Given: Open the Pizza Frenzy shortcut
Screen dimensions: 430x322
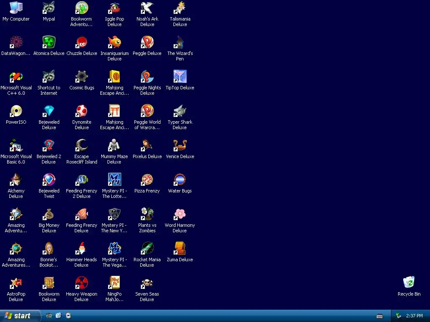Looking at the screenshot, I should point(147,179).
